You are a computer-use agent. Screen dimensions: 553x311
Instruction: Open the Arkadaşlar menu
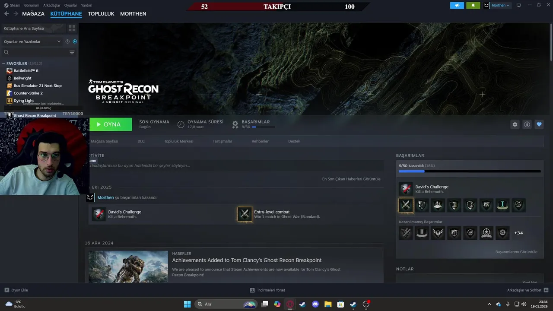(x=52, y=5)
